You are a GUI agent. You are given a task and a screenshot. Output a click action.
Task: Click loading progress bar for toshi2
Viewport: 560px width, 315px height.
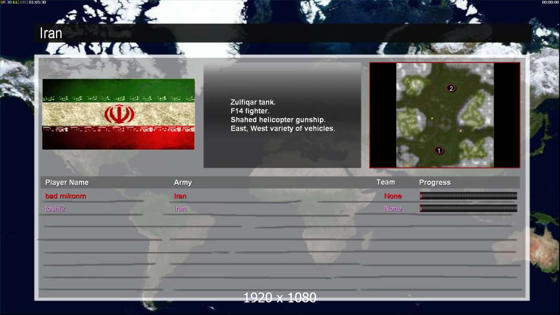point(468,208)
